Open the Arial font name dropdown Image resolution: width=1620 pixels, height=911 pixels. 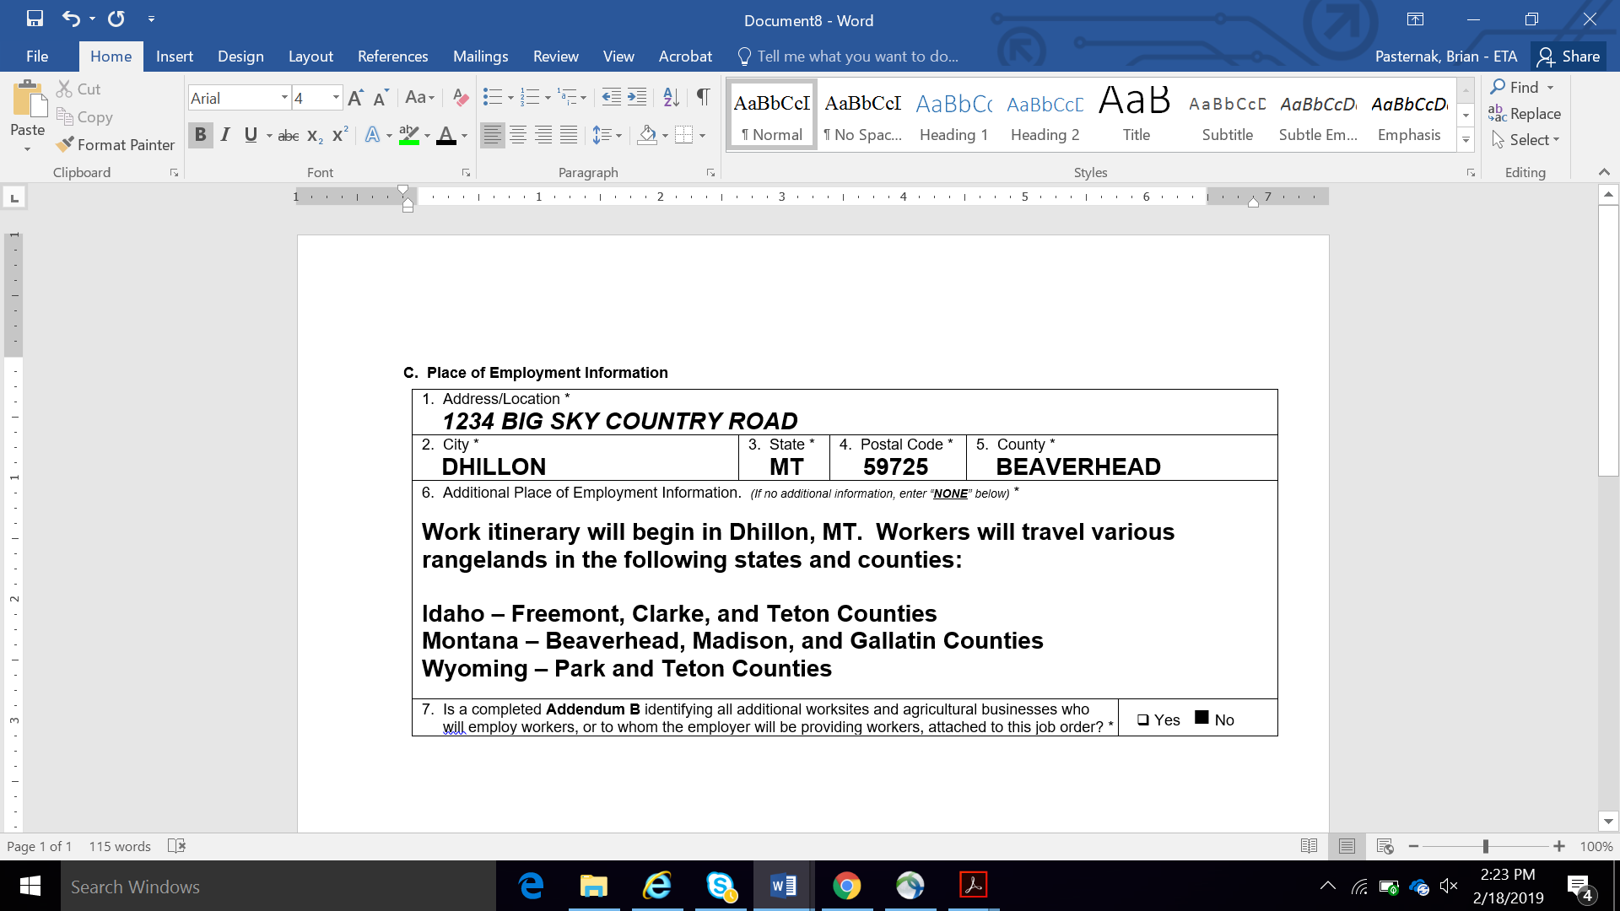pos(284,98)
